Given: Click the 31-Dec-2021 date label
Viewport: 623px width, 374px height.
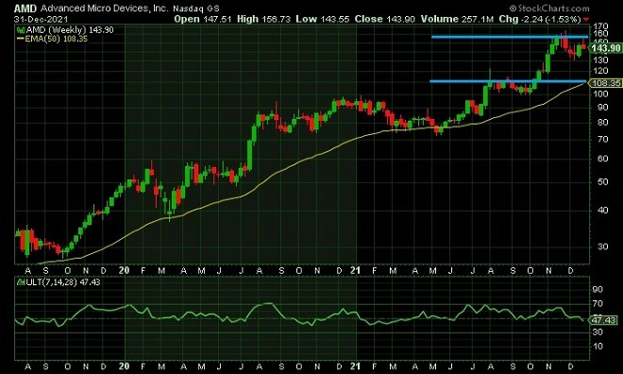Looking at the screenshot, I should tap(41, 19).
